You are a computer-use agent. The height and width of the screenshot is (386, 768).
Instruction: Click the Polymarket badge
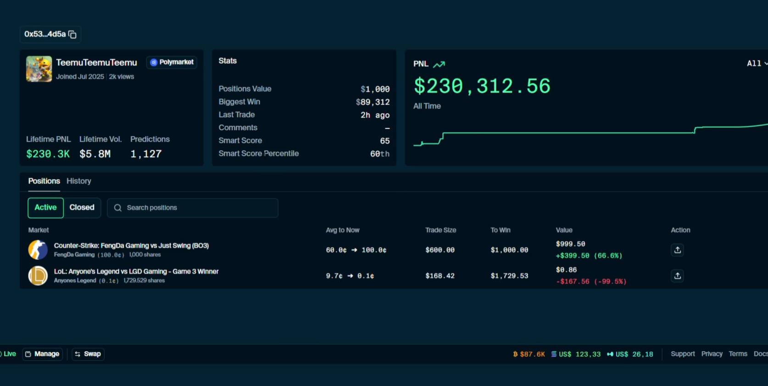point(172,62)
